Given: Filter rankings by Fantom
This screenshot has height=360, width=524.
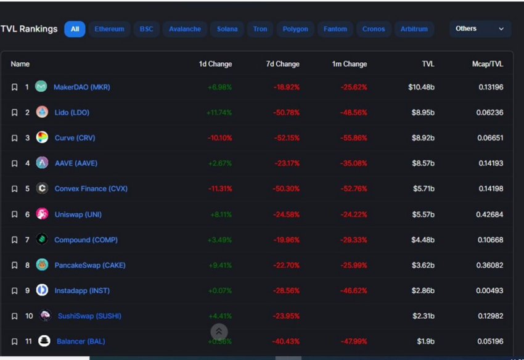Looking at the screenshot, I should 335,29.
